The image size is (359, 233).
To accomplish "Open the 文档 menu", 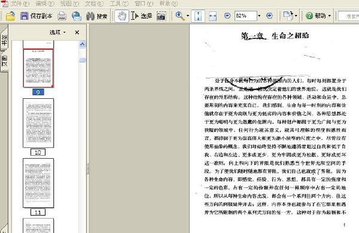I will click(94, 3).
